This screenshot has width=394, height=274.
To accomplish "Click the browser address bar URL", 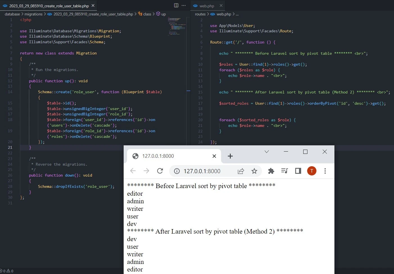I will (x=202, y=171).
